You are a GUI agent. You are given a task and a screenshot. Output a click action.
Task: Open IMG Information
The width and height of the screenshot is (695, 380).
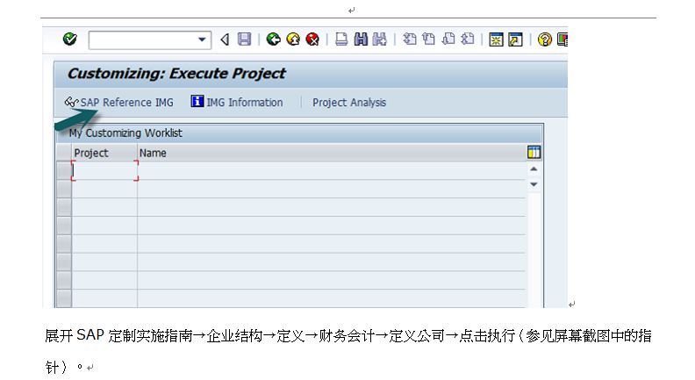point(237,103)
